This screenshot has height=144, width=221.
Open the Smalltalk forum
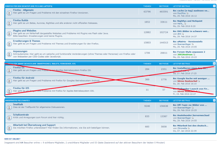(x=18, y=104)
